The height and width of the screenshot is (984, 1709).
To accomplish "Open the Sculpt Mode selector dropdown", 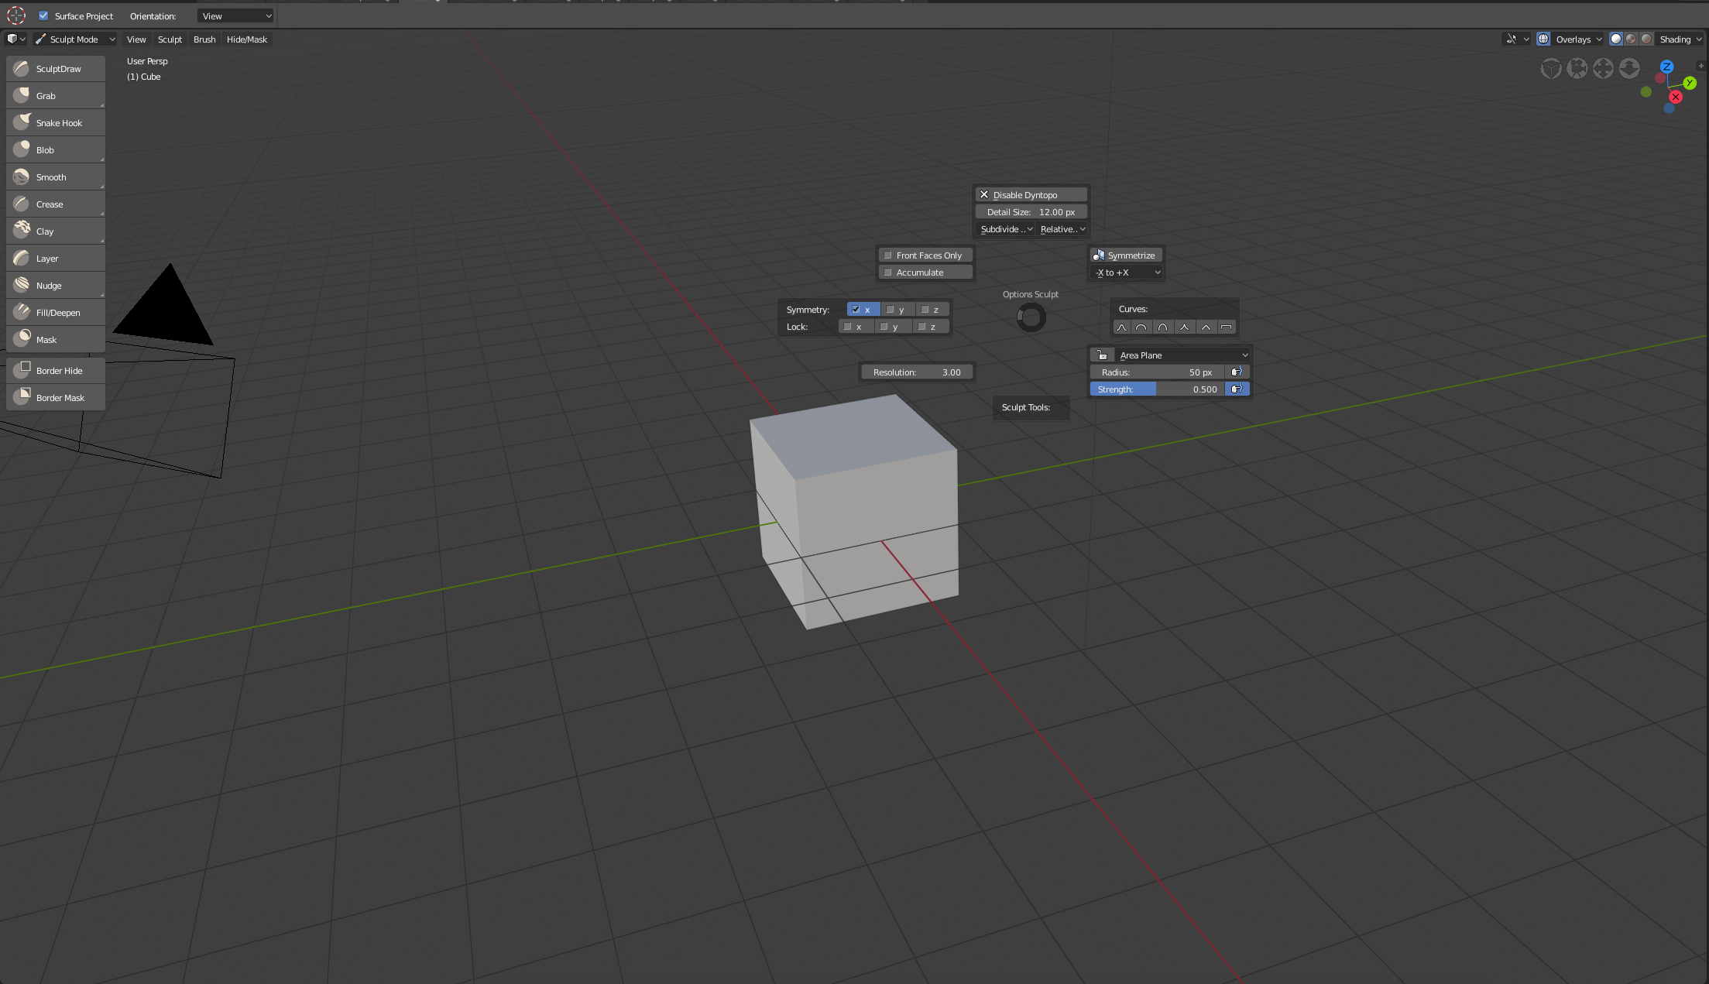I will pyautogui.click(x=74, y=39).
